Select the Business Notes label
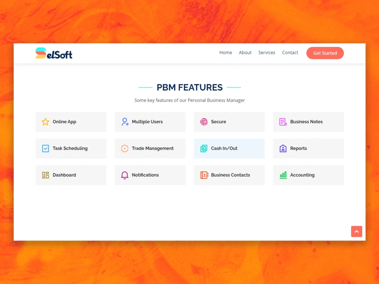 click(x=306, y=122)
